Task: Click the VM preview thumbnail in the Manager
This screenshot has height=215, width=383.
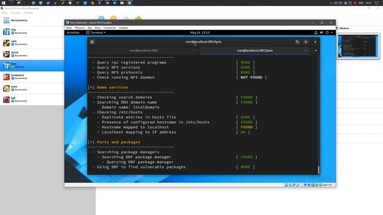Action: tap(358, 46)
